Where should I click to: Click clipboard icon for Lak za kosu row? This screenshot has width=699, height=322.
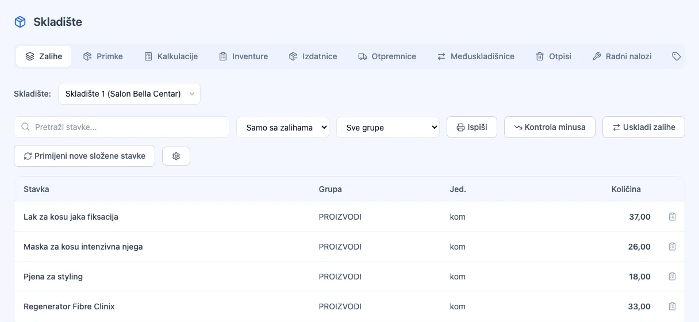tap(672, 217)
